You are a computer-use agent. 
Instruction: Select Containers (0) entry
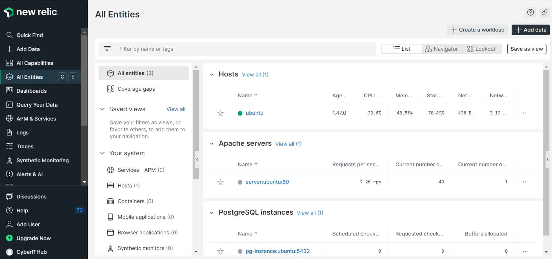tap(135, 201)
